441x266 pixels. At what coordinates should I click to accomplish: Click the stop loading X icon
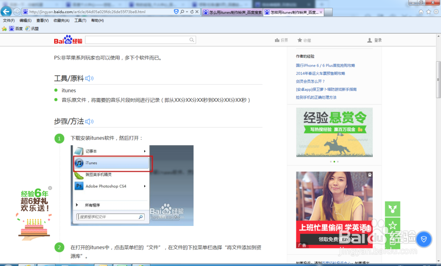pyautogui.click(x=197, y=12)
